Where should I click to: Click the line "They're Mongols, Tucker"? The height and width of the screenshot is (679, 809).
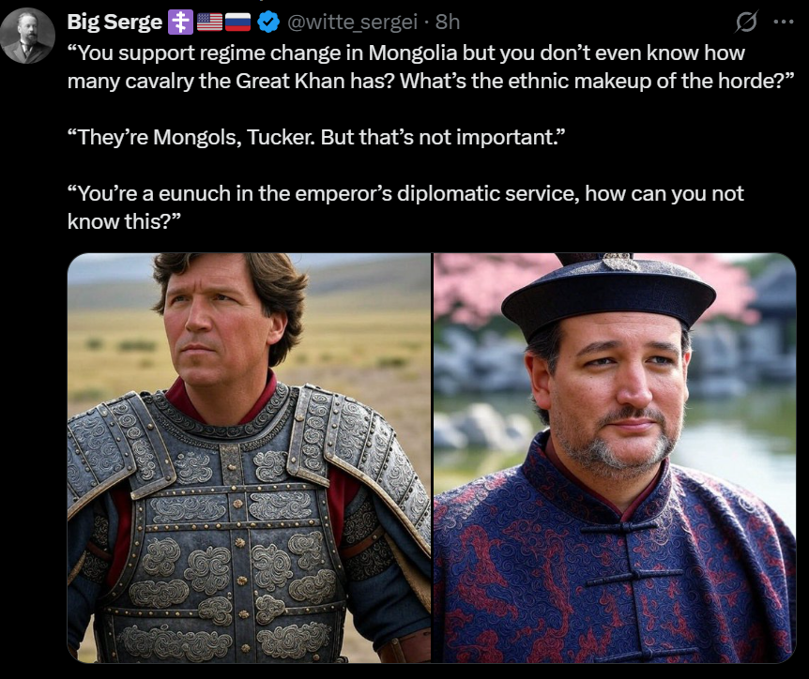click(x=316, y=137)
